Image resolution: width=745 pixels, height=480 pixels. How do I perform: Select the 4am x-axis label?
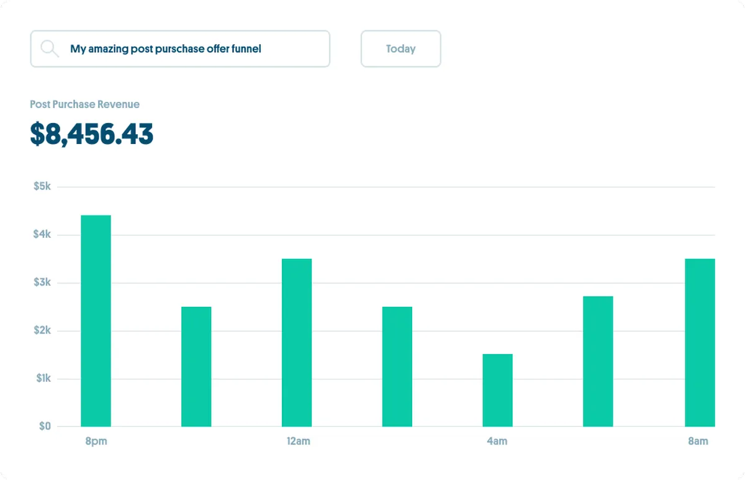point(497,442)
